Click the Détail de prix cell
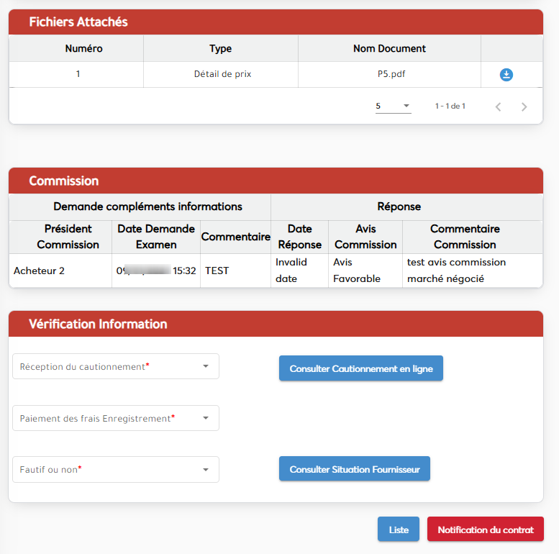The width and height of the screenshot is (559, 554). (222, 74)
